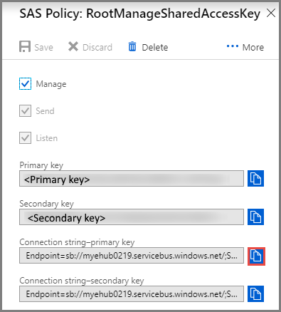281x312 pixels.
Task: Copy connection string–secondary key
Action: pos(255,293)
